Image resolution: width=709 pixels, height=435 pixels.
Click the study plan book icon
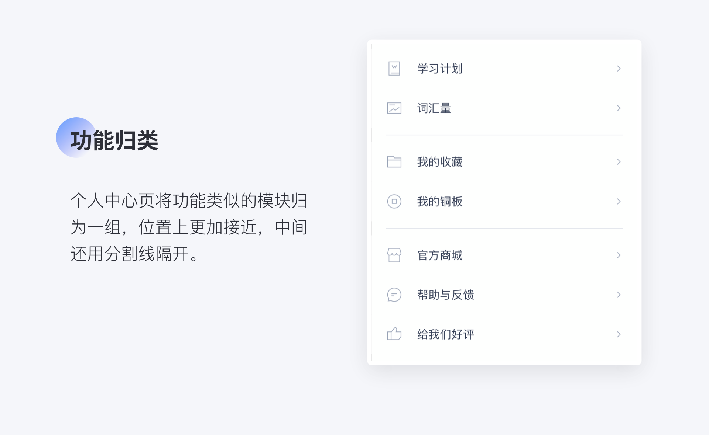[x=394, y=69]
